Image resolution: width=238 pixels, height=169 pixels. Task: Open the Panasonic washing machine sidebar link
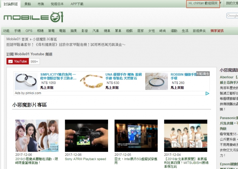pos(229,123)
